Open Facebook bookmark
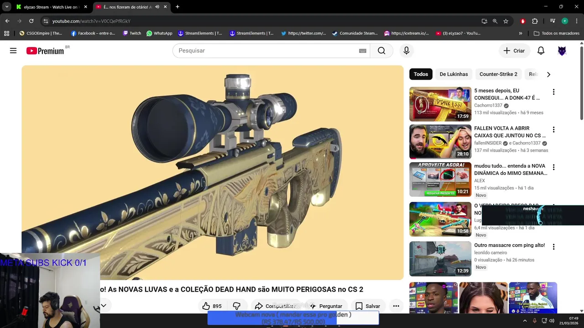 [x=93, y=33]
